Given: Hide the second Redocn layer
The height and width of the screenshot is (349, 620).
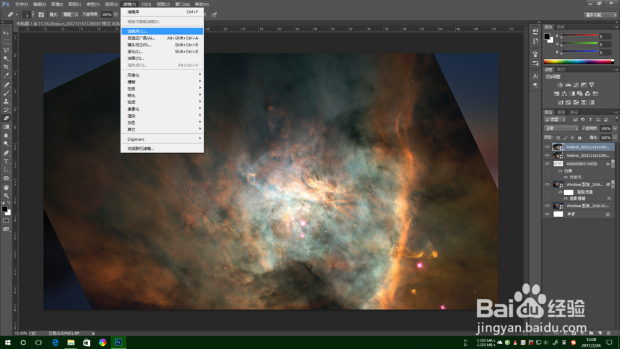Looking at the screenshot, I should point(547,156).
